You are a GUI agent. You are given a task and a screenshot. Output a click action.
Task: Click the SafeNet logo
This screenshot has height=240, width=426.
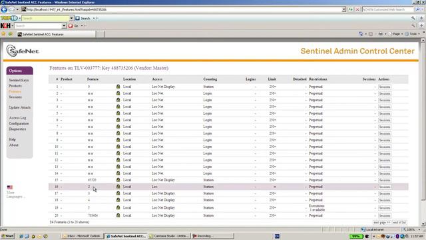click(x=23, y=51)
